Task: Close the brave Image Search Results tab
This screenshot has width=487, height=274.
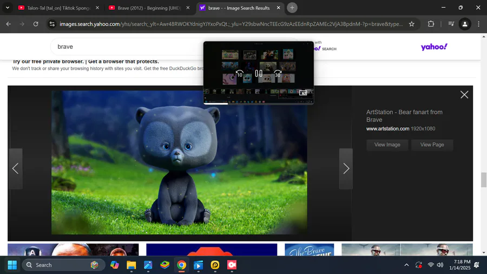Action: (278, 8)
